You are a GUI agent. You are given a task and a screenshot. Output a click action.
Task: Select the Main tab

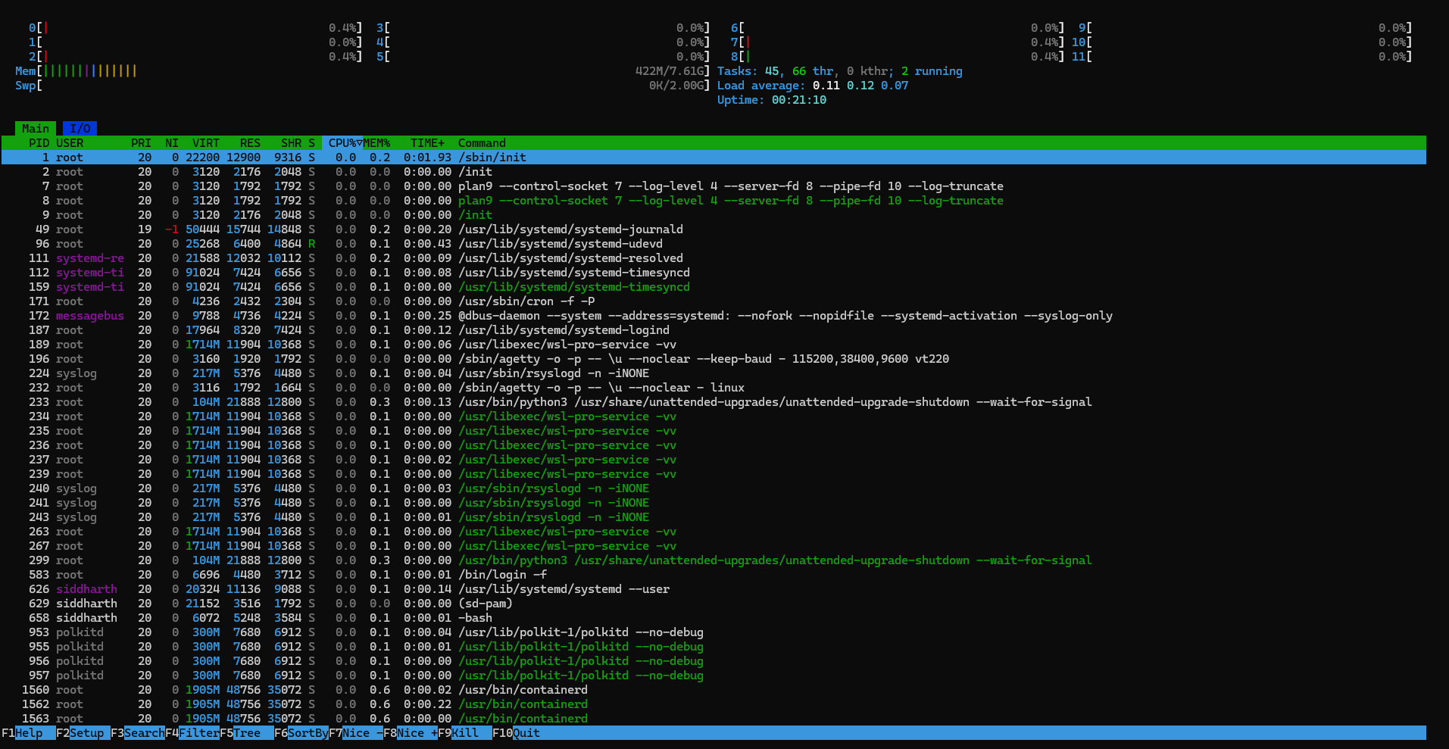click(35, 129)
